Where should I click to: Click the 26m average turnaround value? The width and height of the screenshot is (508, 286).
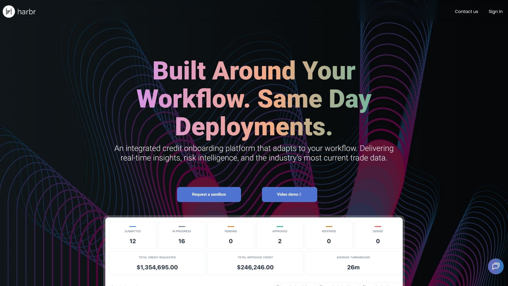tap(353, 267)
